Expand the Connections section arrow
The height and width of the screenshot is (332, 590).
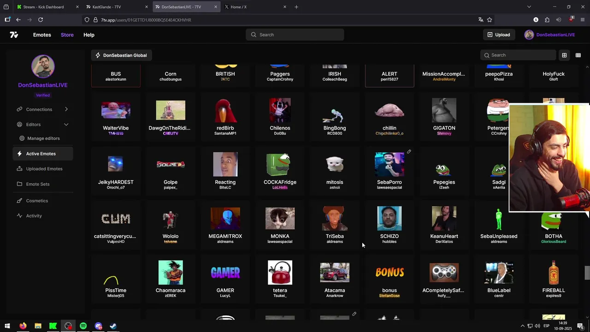pyautogui.click(x=66, y=109)
